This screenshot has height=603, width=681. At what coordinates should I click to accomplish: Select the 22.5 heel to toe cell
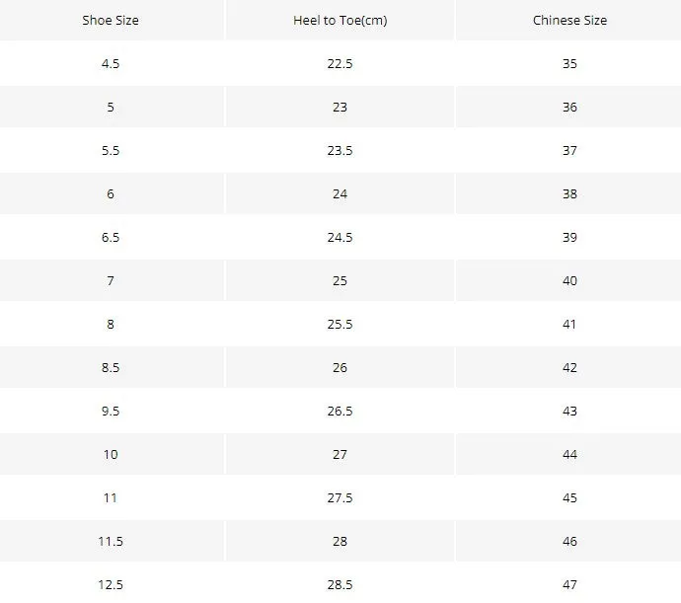click(x=340, y=63)
